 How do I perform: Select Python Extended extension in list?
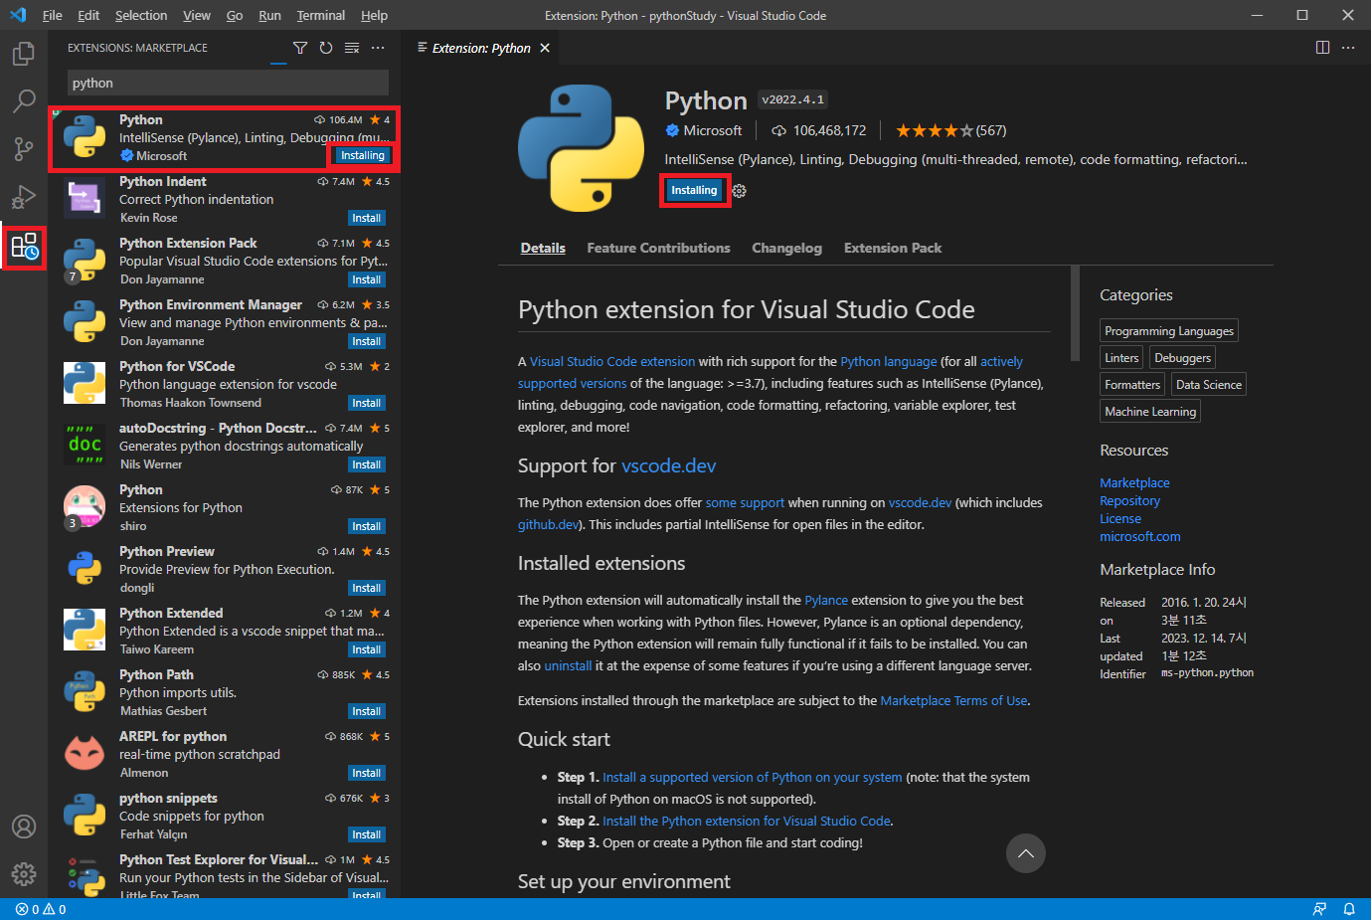225,631
